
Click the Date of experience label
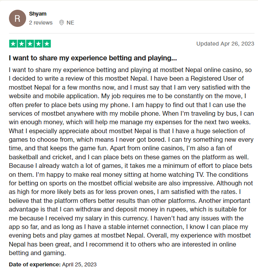[35, 264]
